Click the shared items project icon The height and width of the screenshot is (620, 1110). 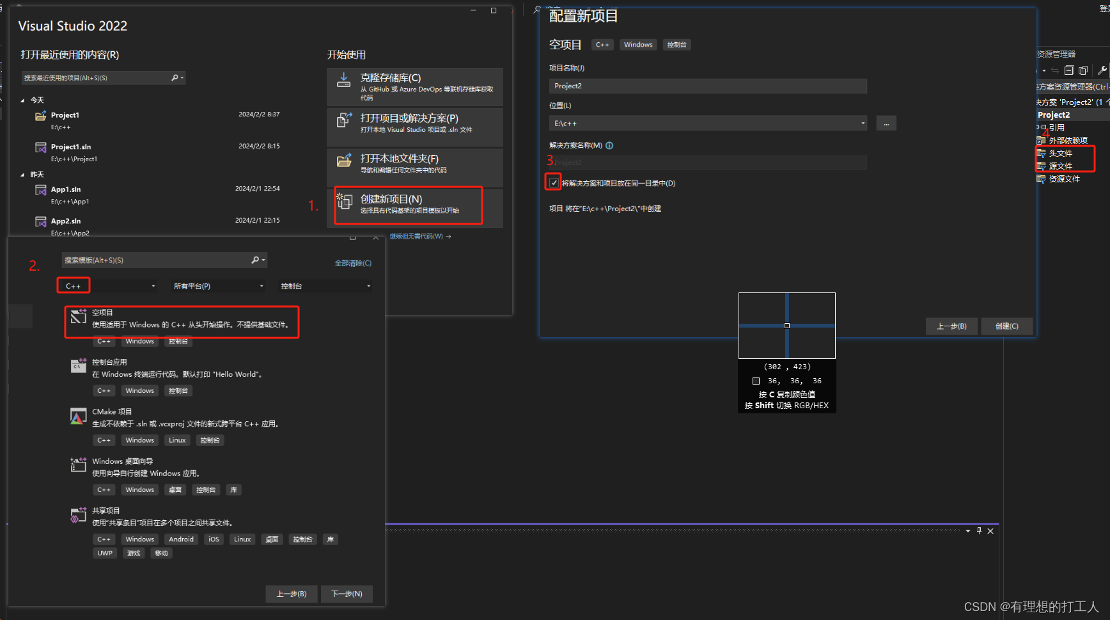(x=78, y=514)
